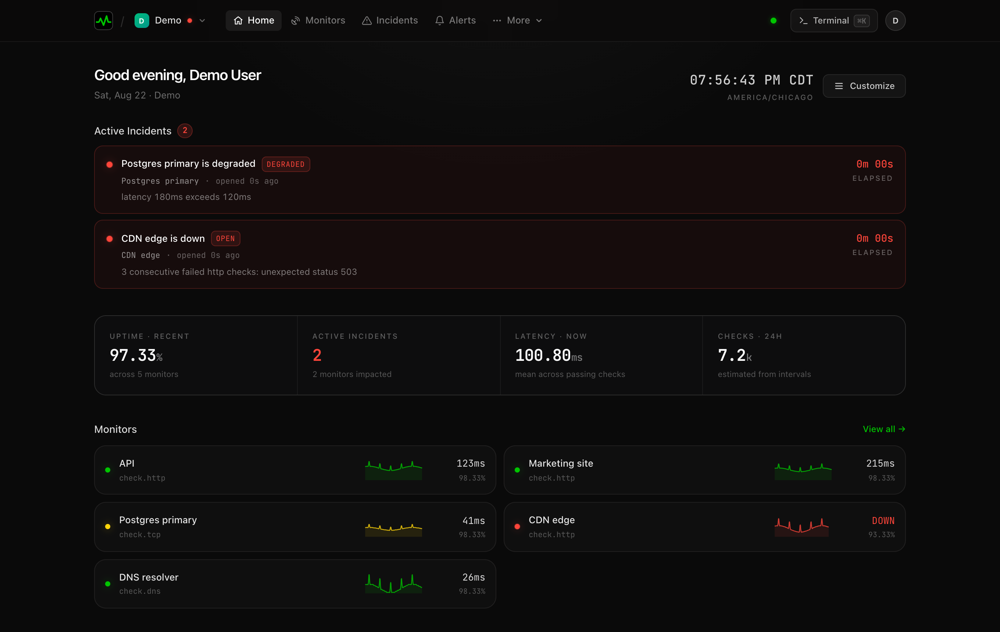The image size is (1000, 632).
Task: Click the Customize button
Action: [x=864, y=86]
